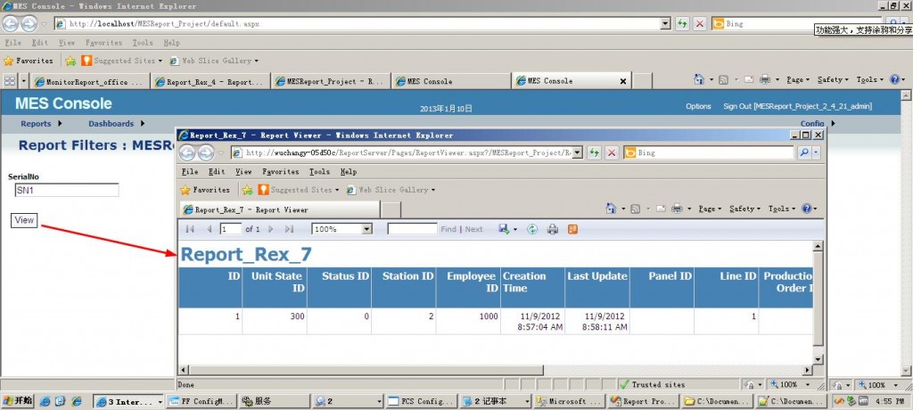Click the orange data feed icon in report toolbar

click(x=572, y=229)
